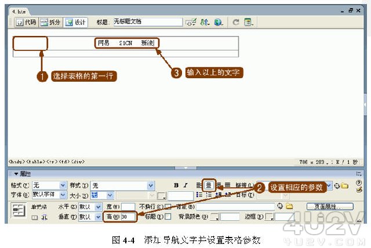Click the file management arrows icon
This screenshot has height=248, width=371.
[205, 22]
